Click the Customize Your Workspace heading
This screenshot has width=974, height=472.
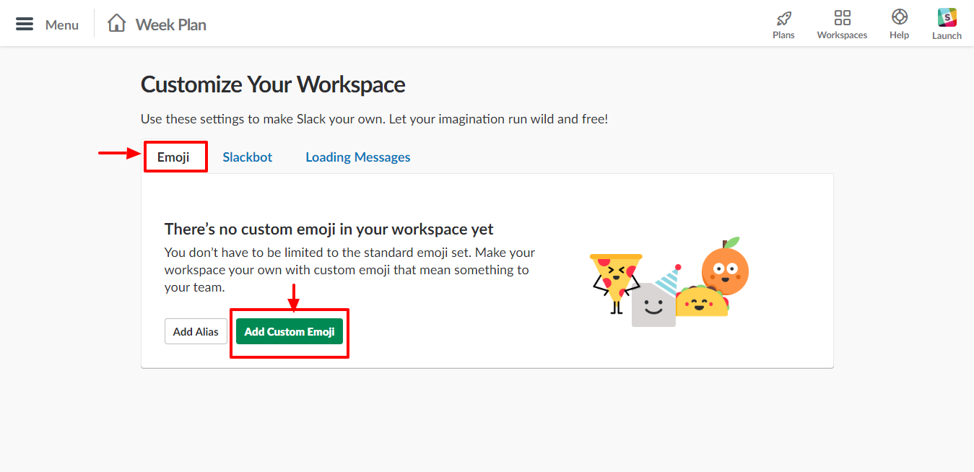pyautogui.click(x=273, y=84)
